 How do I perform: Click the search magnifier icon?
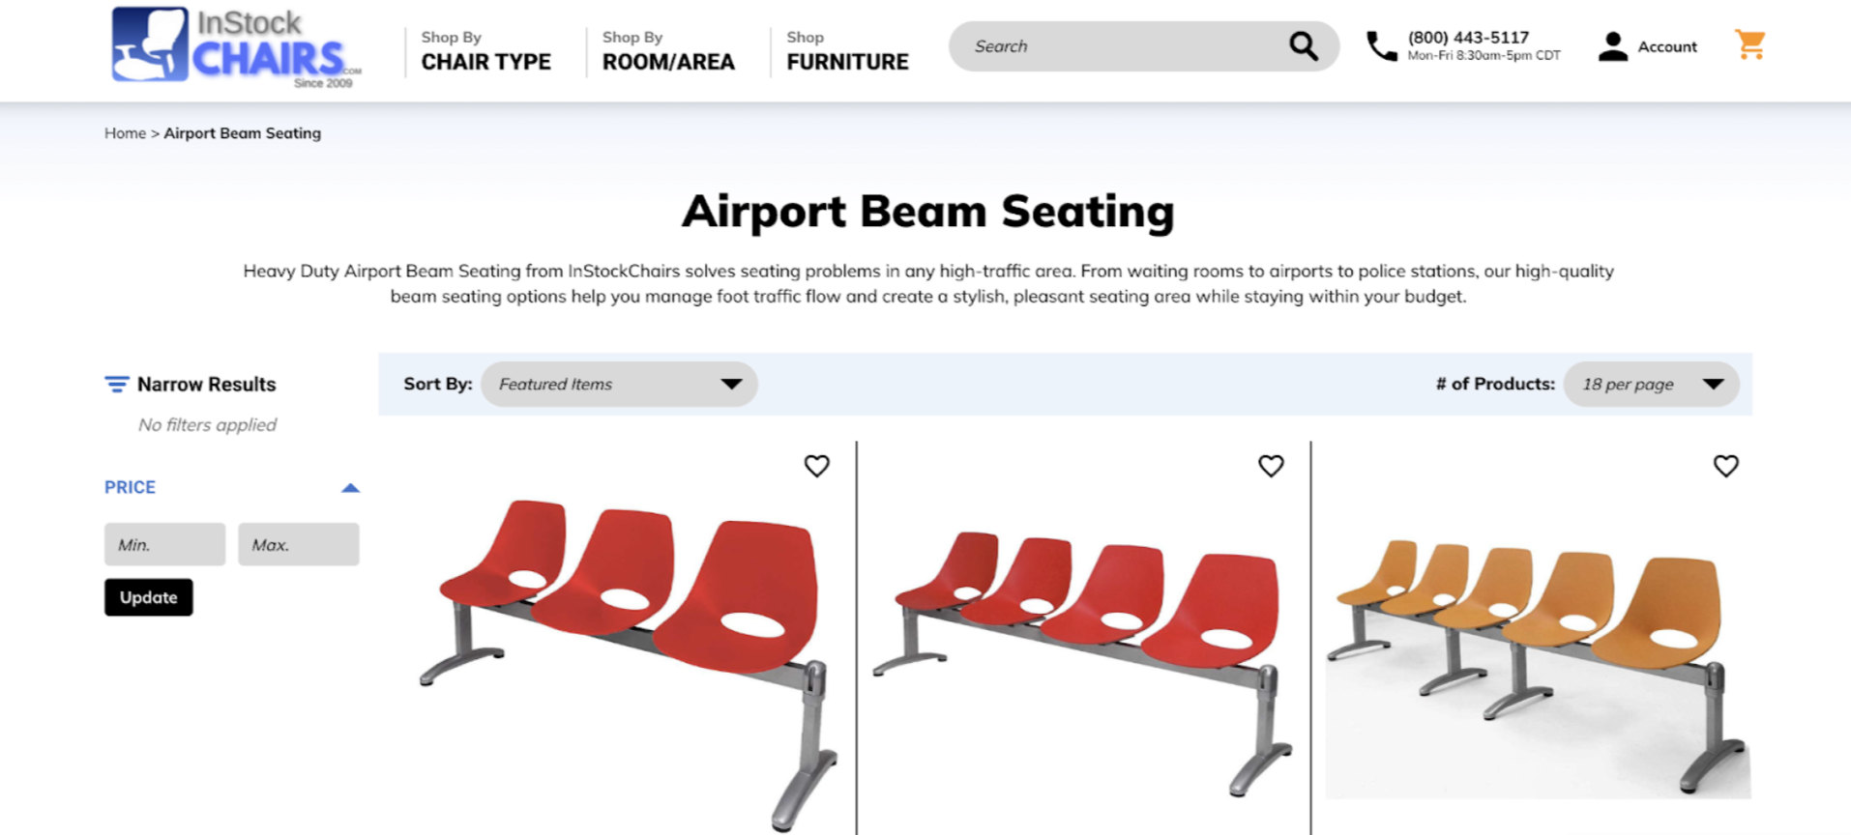[1303, 46]
